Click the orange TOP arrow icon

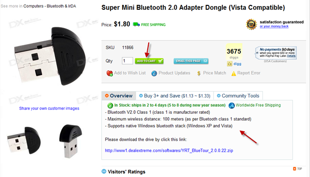point(294,168)
